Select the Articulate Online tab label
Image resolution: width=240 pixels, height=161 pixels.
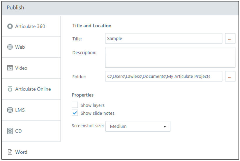click(33, 89)
